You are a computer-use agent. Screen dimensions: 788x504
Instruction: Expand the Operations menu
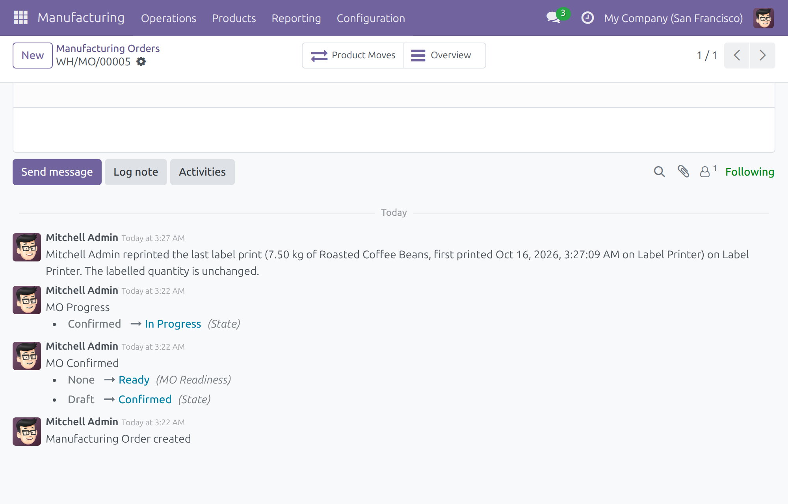[169, 18]
